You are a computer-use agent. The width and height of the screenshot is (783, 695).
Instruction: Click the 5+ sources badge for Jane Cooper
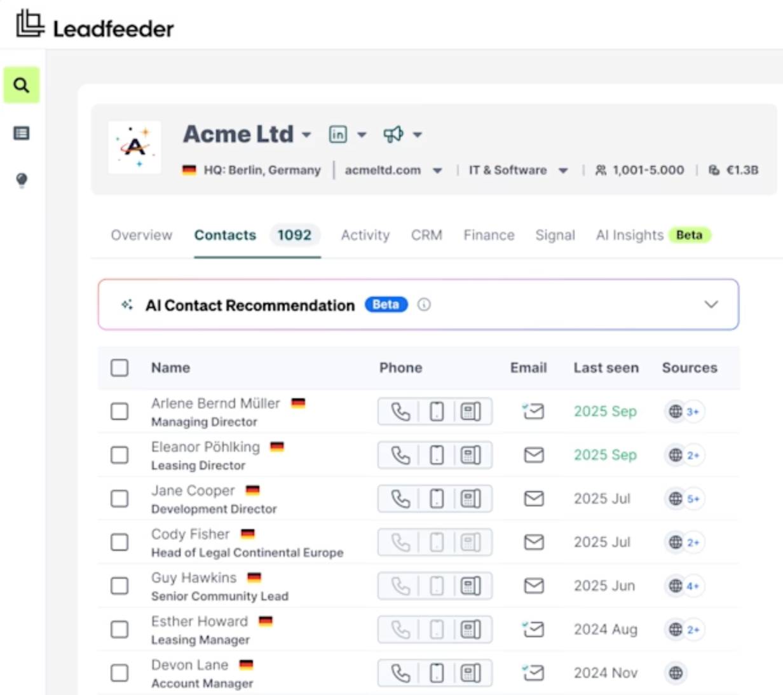[x=693, y=499]
